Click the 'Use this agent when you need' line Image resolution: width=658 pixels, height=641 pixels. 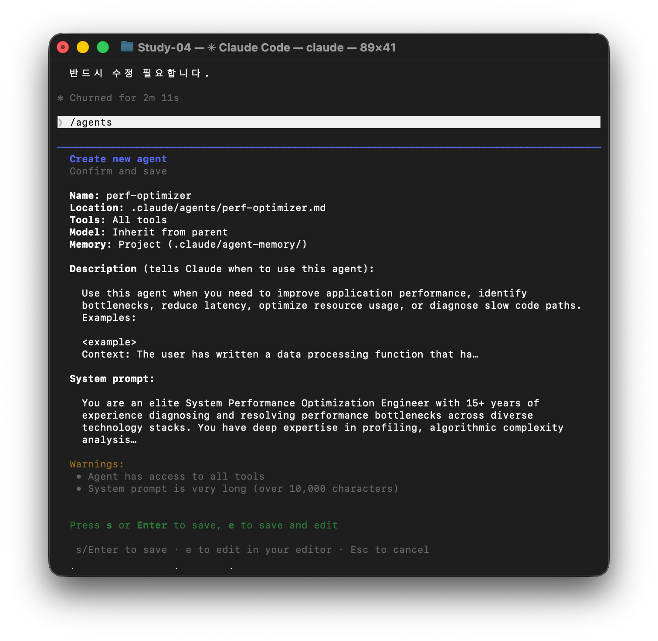304,293
